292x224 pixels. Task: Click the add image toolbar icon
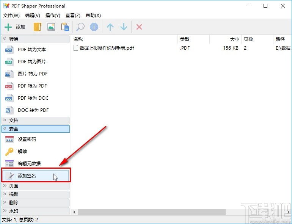tap(51, 27)
